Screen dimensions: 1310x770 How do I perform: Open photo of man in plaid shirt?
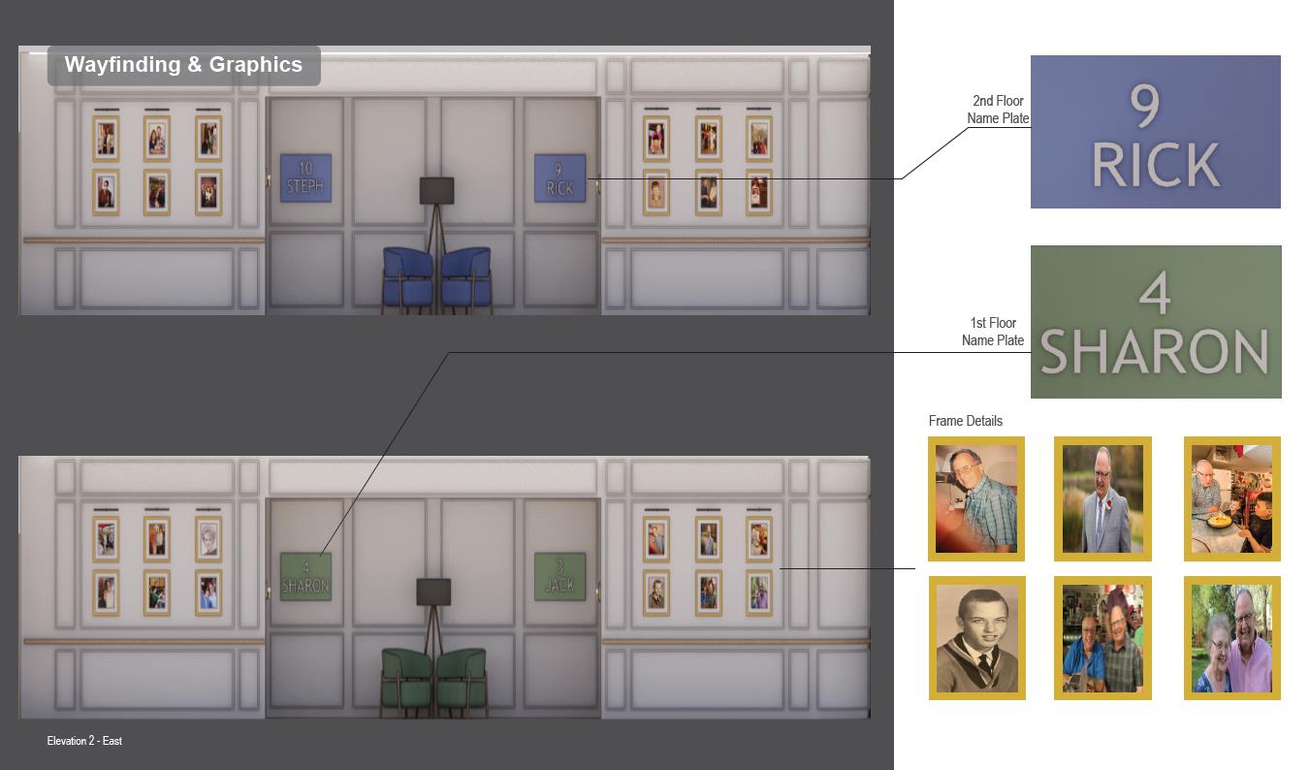click(976, 498)
